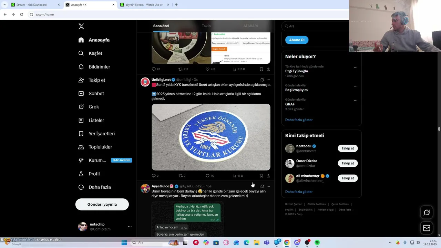The width and height of the screenshot is (441, 248).
Task: Open options for Beşiktaşlıyım trend
Action: coord(356,86)
